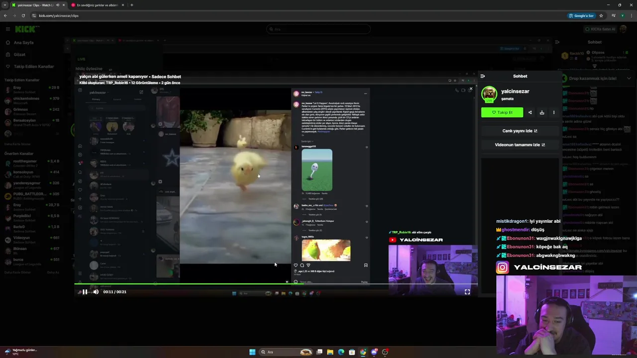
Task: Open Chrome tab search dropdown
Action: click(x=5, y=5)
